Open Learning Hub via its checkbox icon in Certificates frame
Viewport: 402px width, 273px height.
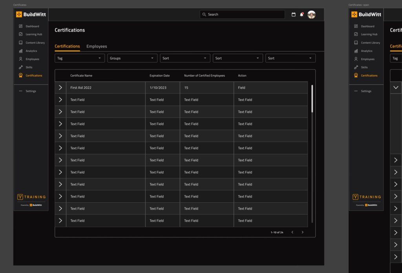[20, 34]
